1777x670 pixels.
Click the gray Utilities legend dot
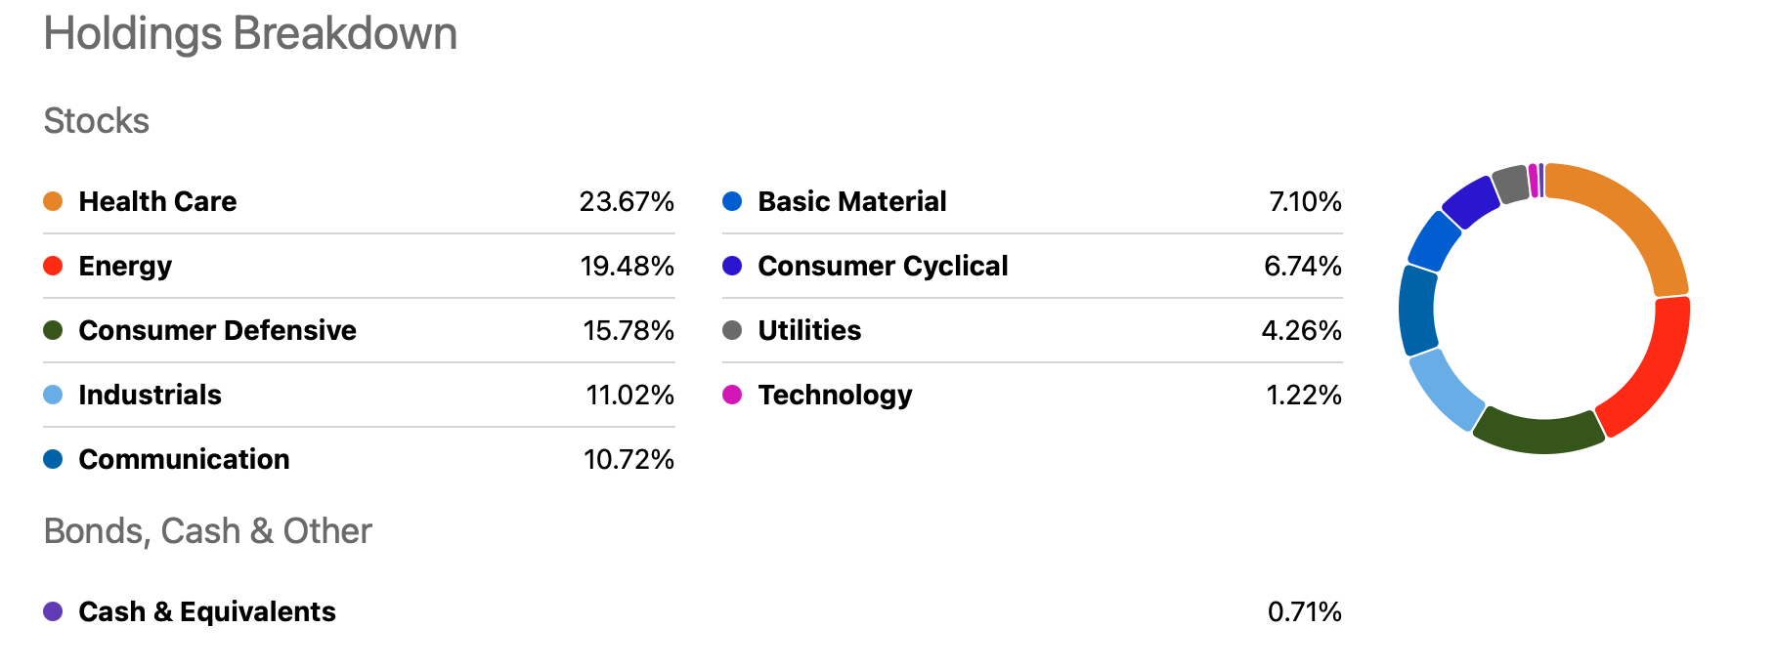coord(732,330)
